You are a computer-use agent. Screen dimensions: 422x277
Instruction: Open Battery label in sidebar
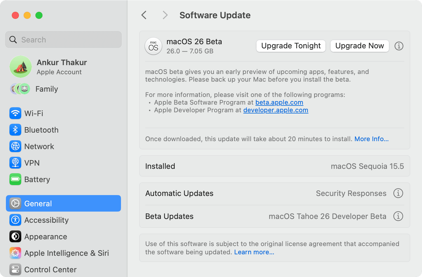click(37, 179)
